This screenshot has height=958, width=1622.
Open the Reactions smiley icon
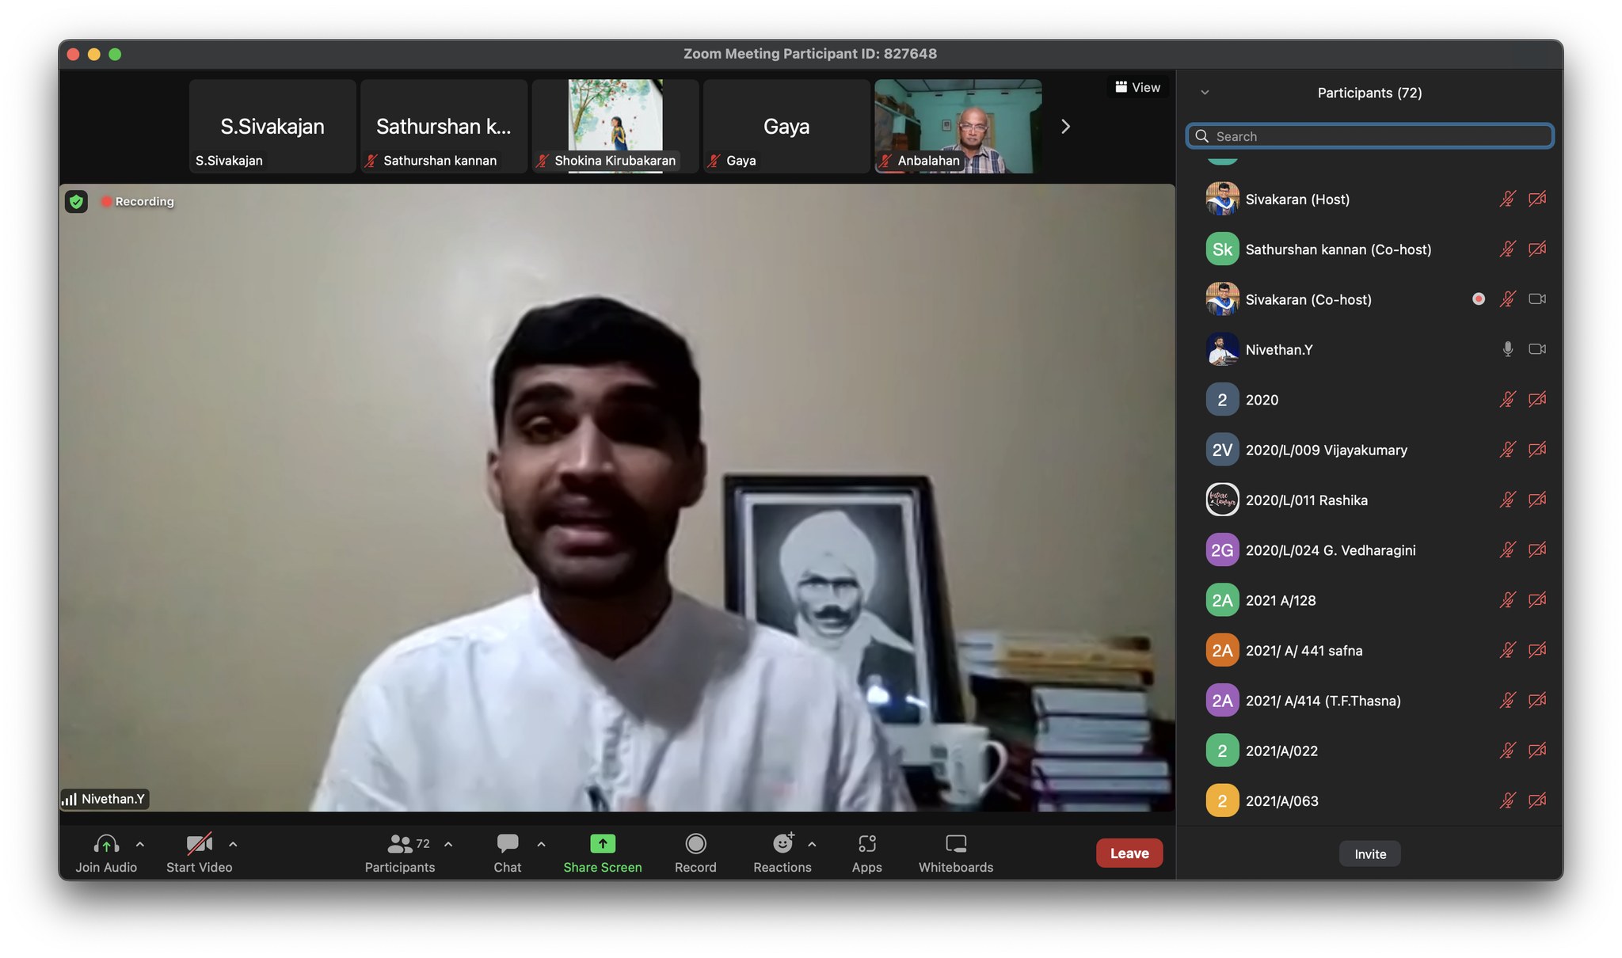click(782, 844)
